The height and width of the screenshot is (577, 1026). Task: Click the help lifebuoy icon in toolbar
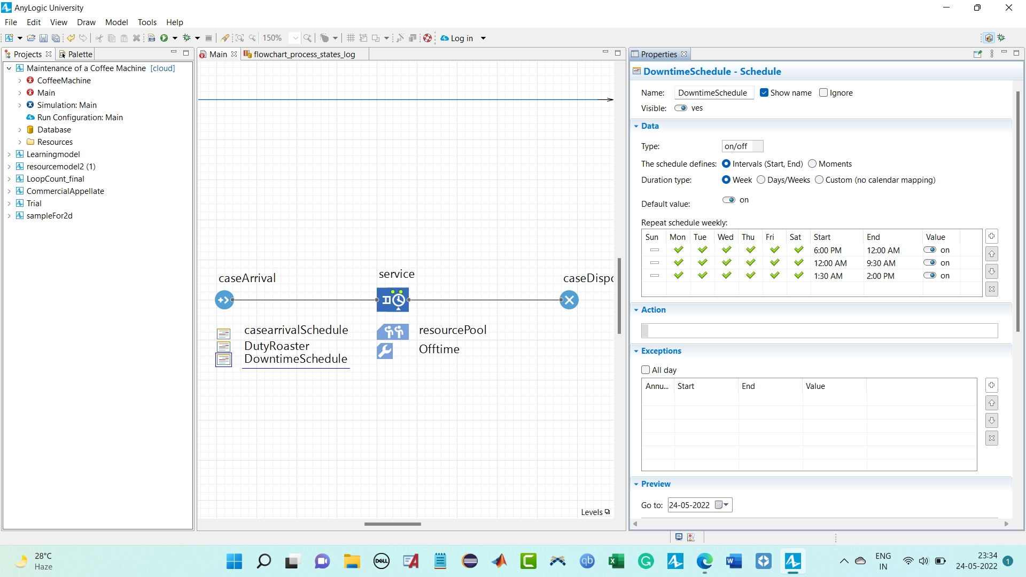click(428, 38)
